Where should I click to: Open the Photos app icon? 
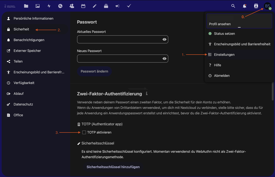pyautogui.click(x=38, y=6)
